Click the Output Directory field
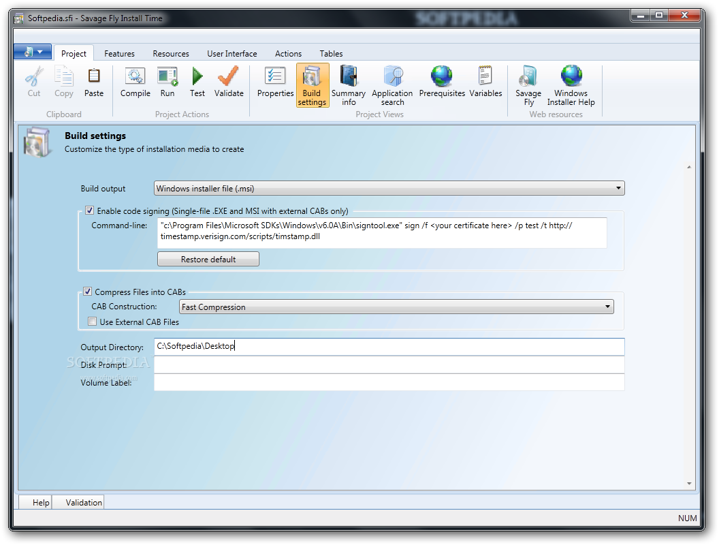 click(389, 347)
